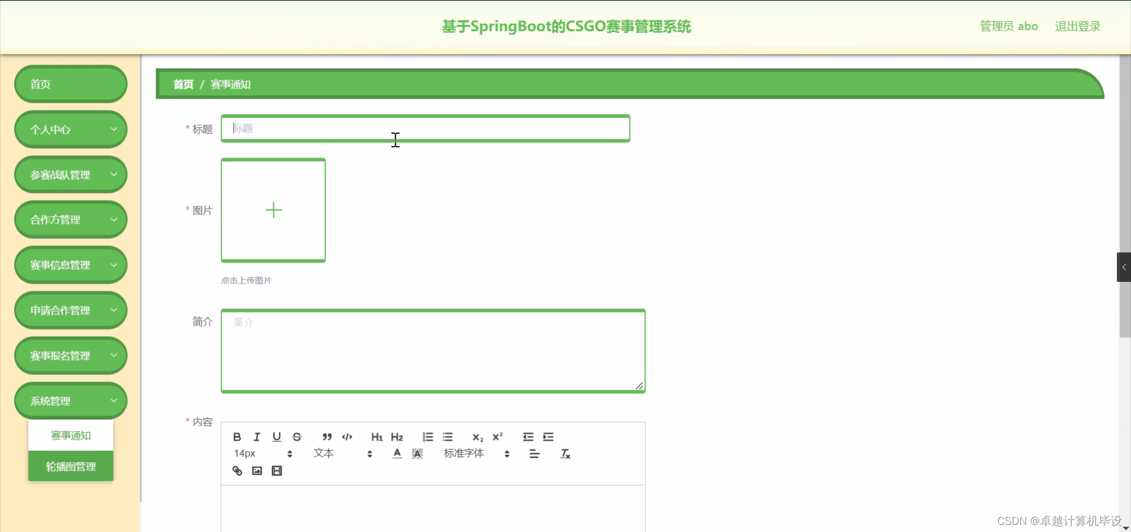Open the 个人中心 sidebar menu
1131x532 pixels.
pos(70,129)
